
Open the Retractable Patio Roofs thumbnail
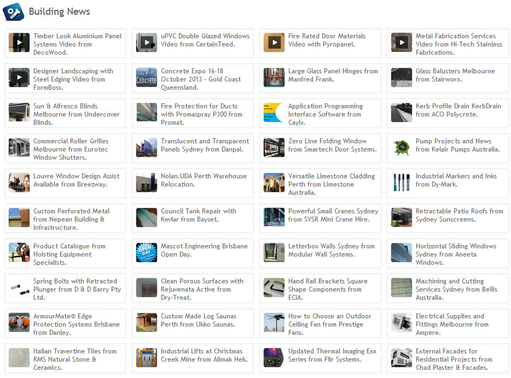point(402,218)
